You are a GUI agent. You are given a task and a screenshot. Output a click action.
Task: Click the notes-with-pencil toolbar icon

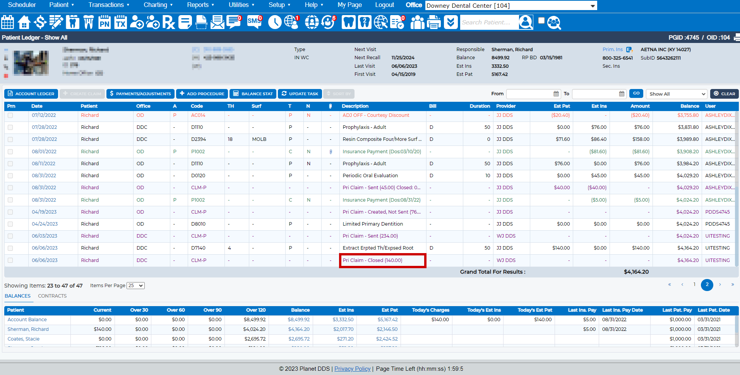click(x=56, y=22)
